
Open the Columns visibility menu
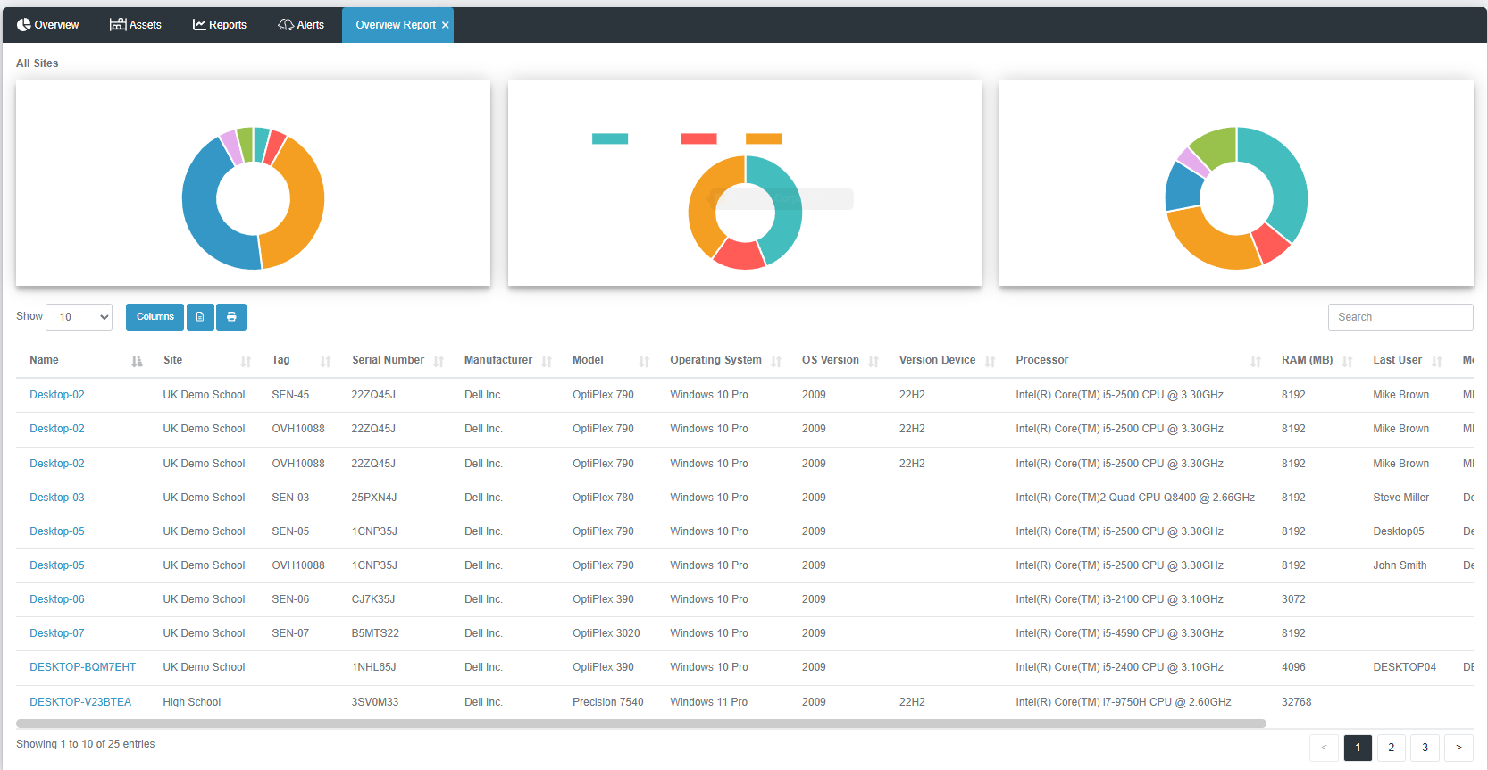tap(155, 317)
